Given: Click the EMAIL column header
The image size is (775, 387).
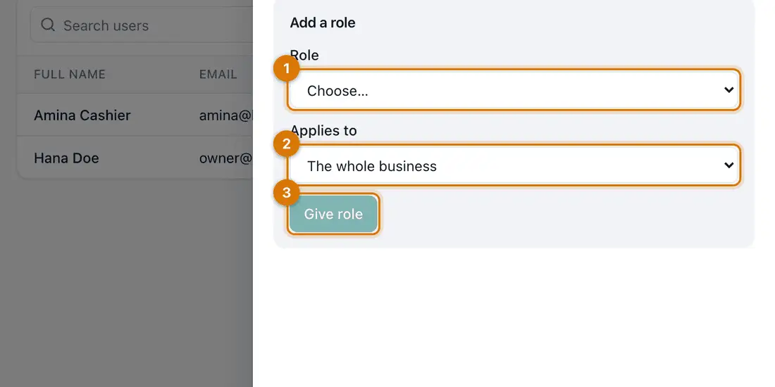Looking at the screenshot, I should (x=218, y=74).
